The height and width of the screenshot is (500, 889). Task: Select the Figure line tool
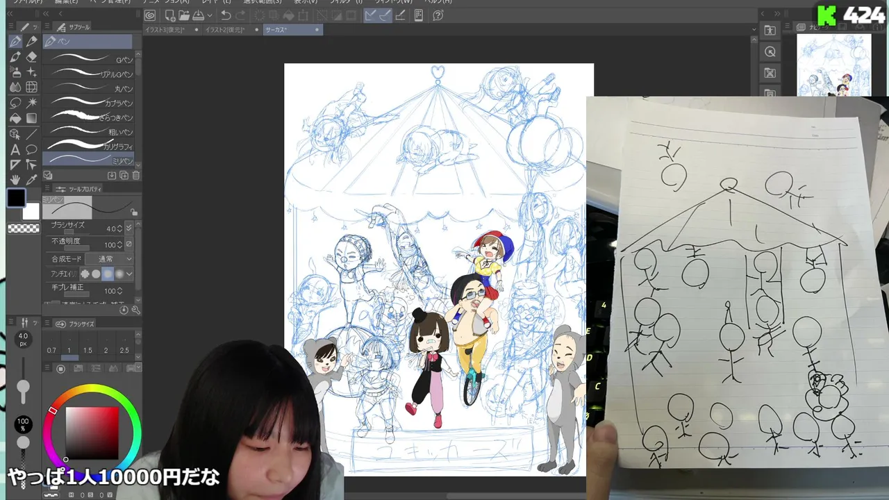31,134
